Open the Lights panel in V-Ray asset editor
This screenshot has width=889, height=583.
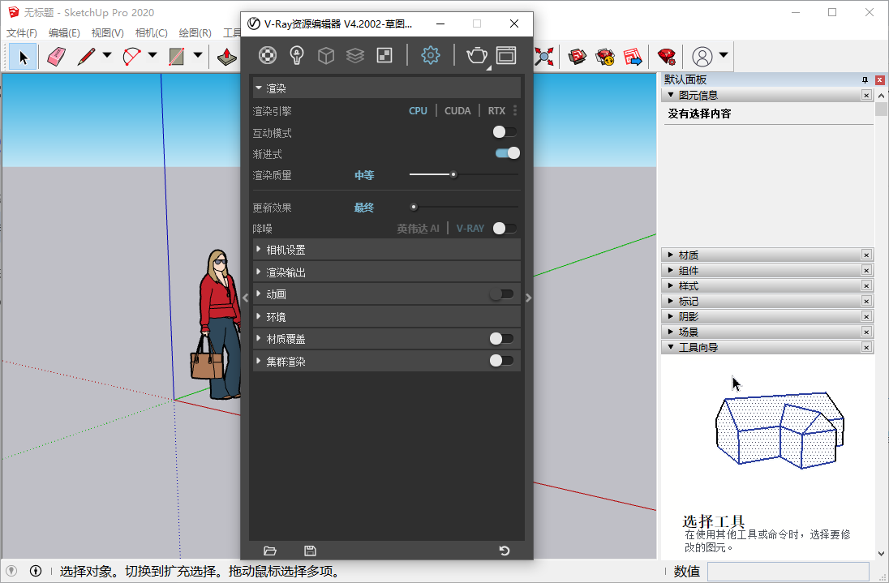(297, 55)
